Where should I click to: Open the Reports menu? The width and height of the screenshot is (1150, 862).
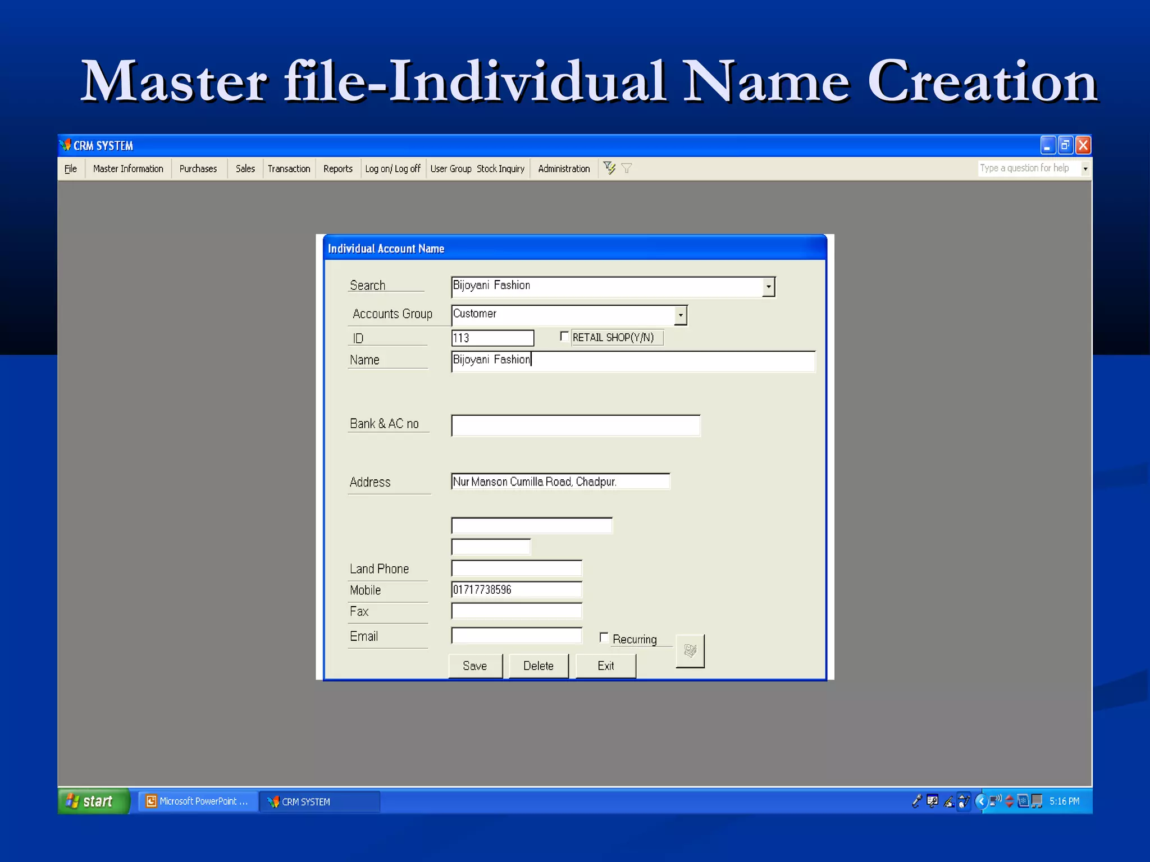337,168
